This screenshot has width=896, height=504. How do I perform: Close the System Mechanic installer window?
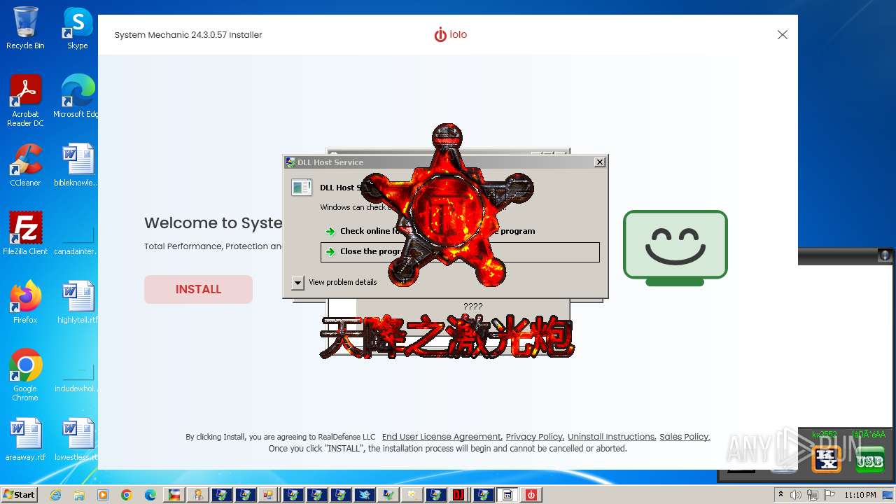click(783, 34)
